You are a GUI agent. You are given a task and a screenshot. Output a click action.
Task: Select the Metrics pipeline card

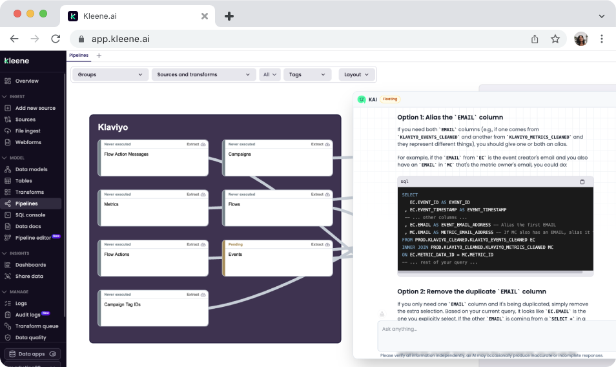point(153,208)
